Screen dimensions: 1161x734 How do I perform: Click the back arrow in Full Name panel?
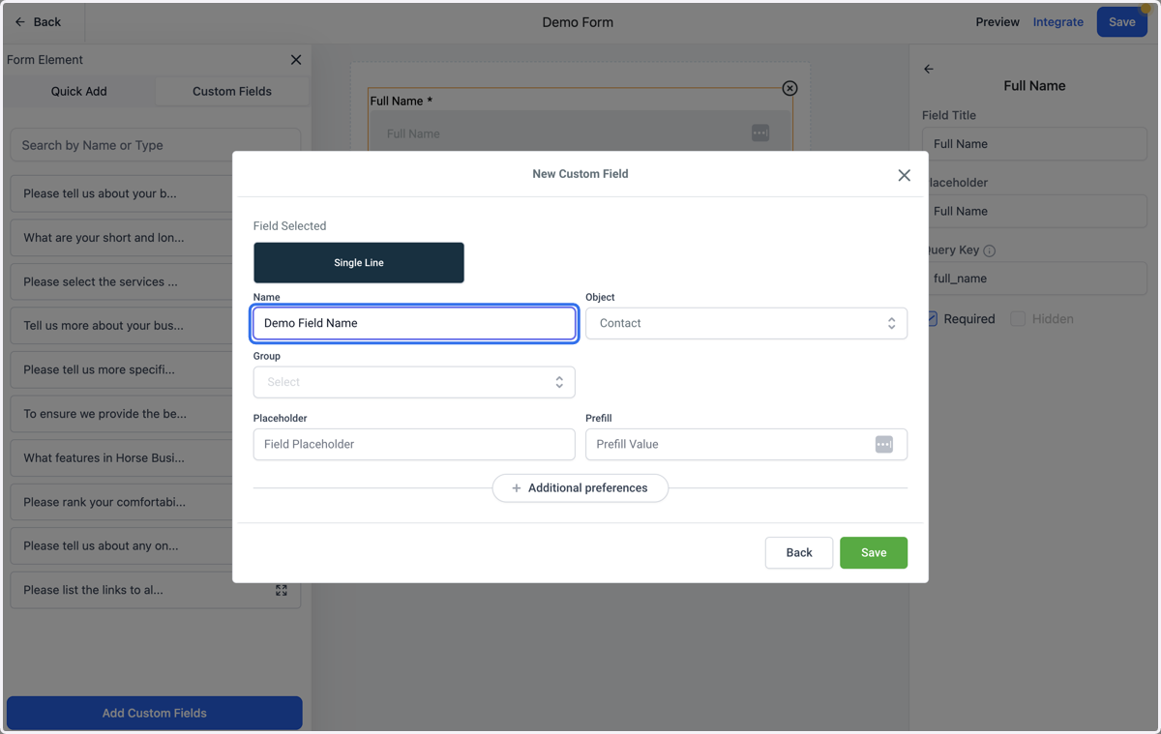[929, 69]
